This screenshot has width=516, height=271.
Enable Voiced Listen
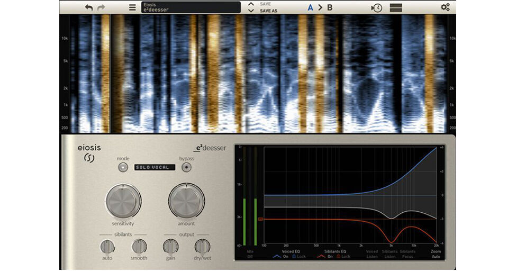pyautogui.click(x=372, y=254)
